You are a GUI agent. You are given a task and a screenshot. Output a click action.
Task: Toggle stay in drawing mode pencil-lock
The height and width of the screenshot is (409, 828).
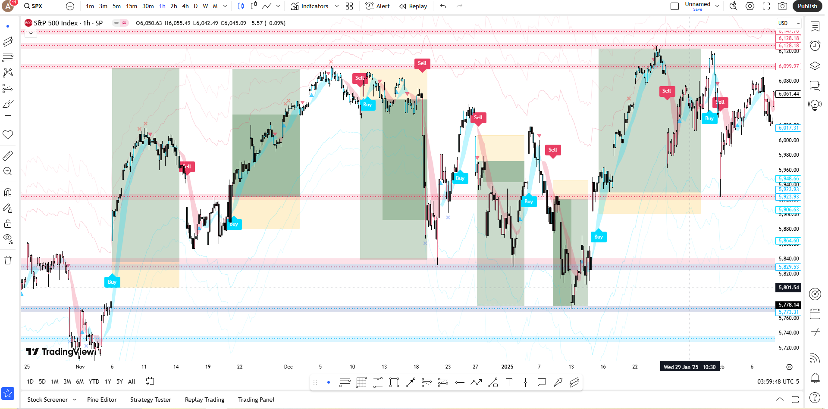(8, 208)
